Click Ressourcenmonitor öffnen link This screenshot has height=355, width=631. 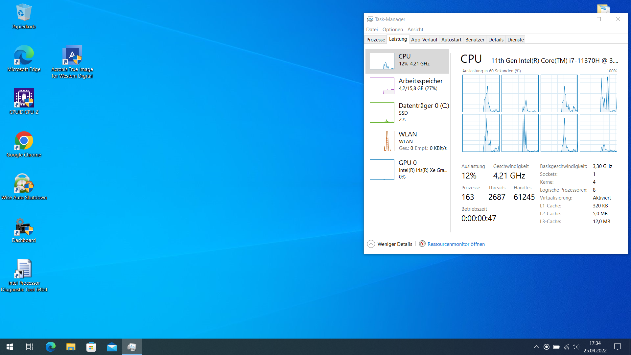[x=456, y=244]
